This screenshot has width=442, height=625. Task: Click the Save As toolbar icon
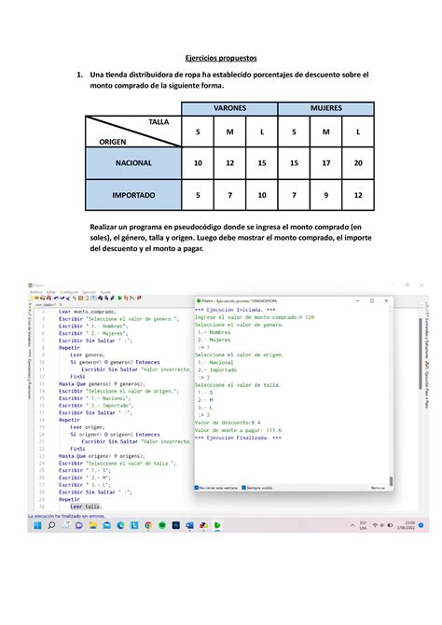click(48, 299)
